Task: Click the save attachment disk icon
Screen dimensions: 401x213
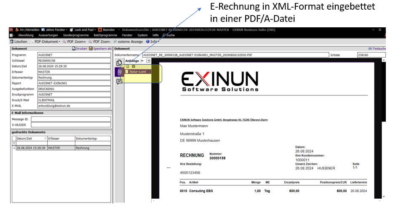Action: (x=133, y=66)
